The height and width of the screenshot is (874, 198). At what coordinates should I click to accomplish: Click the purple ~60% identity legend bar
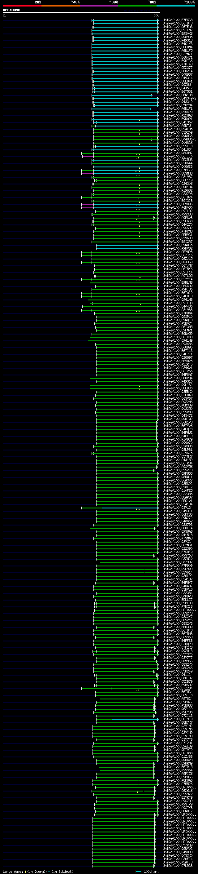99,6
